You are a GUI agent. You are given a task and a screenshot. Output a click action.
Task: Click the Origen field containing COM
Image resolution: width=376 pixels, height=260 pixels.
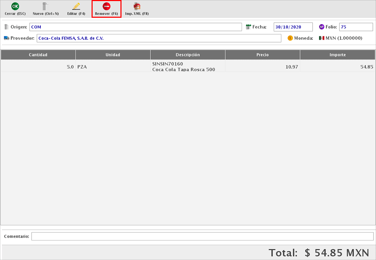click(x=135, y=27)
